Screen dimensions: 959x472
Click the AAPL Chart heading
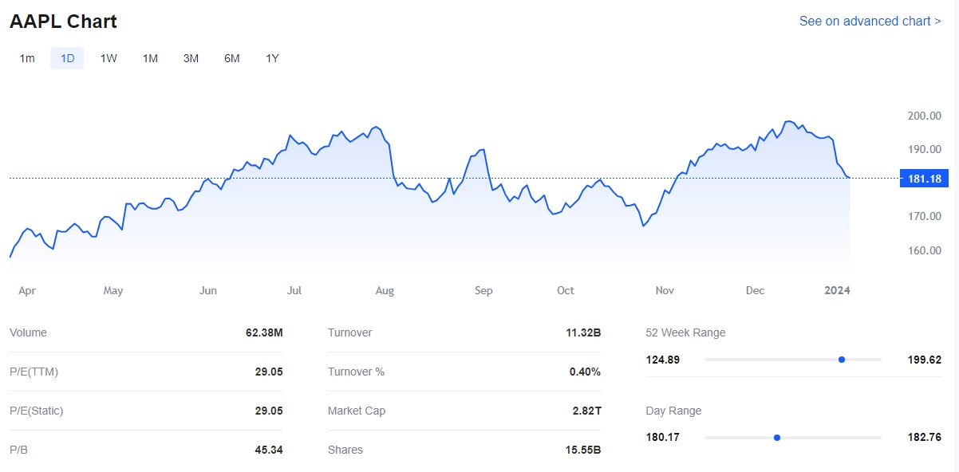coord(63,22)
